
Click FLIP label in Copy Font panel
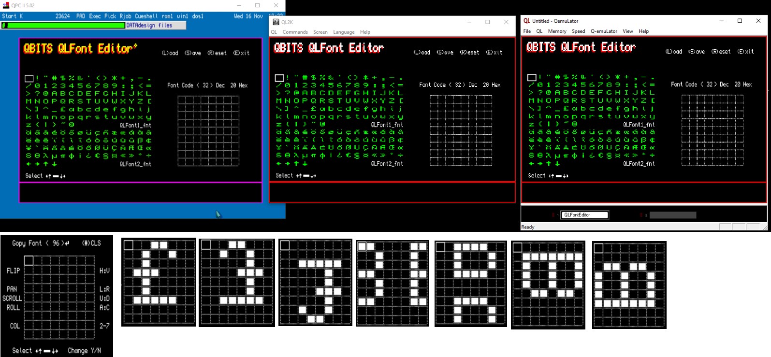pyautogui.click(x=14, y=271)
